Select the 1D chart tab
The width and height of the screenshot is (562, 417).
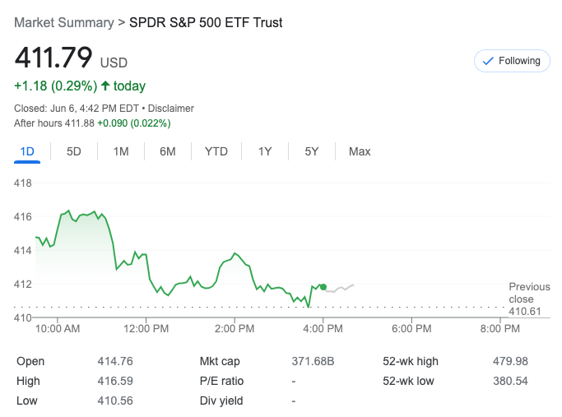(27, 151)
